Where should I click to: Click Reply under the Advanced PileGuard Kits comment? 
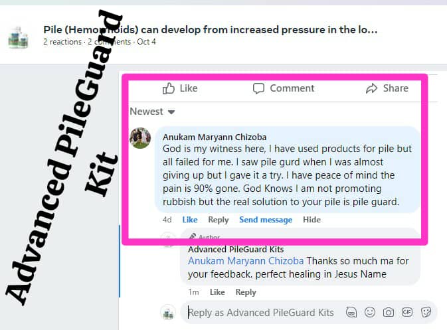(x=246, y=292)
